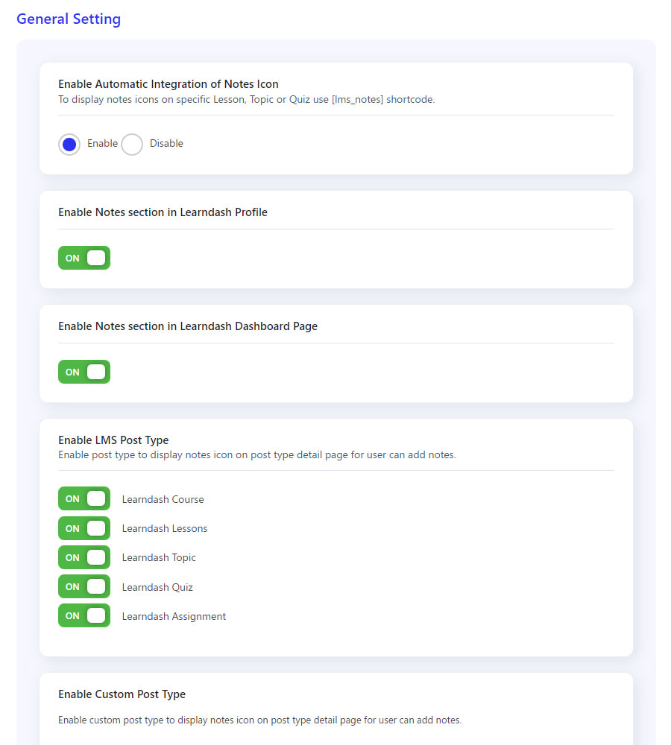671x745 pixels.
Task: Click the Learndash Course label
Action: click(163, 499)
